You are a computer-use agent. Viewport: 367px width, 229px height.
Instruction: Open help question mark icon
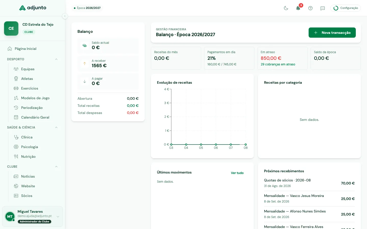310,8
